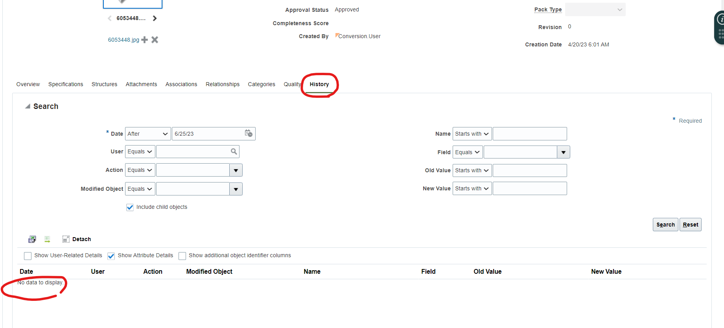The image size is (724, 328).
Task: Click the Old Value input field
Action: point(530,170)
